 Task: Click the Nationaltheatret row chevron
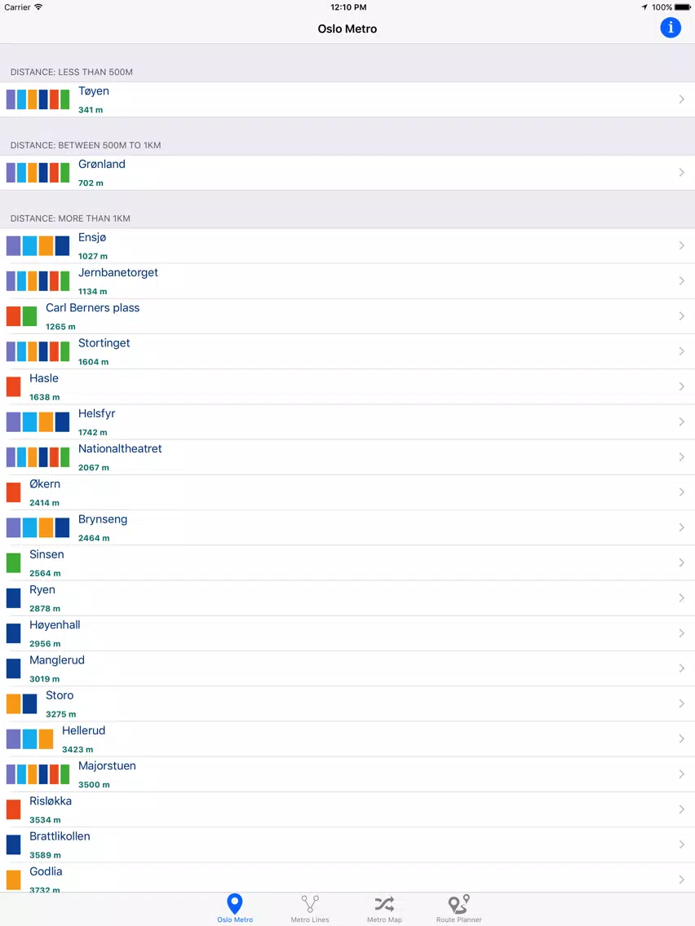681,457
